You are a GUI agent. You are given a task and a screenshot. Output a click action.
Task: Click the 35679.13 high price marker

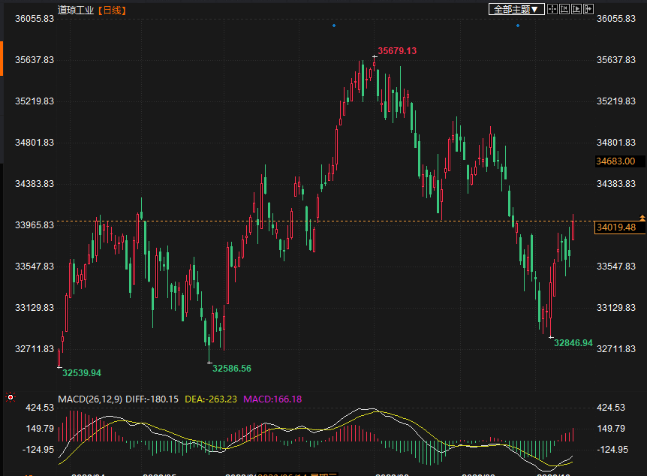pyautogui.click(x=397, y=50)
